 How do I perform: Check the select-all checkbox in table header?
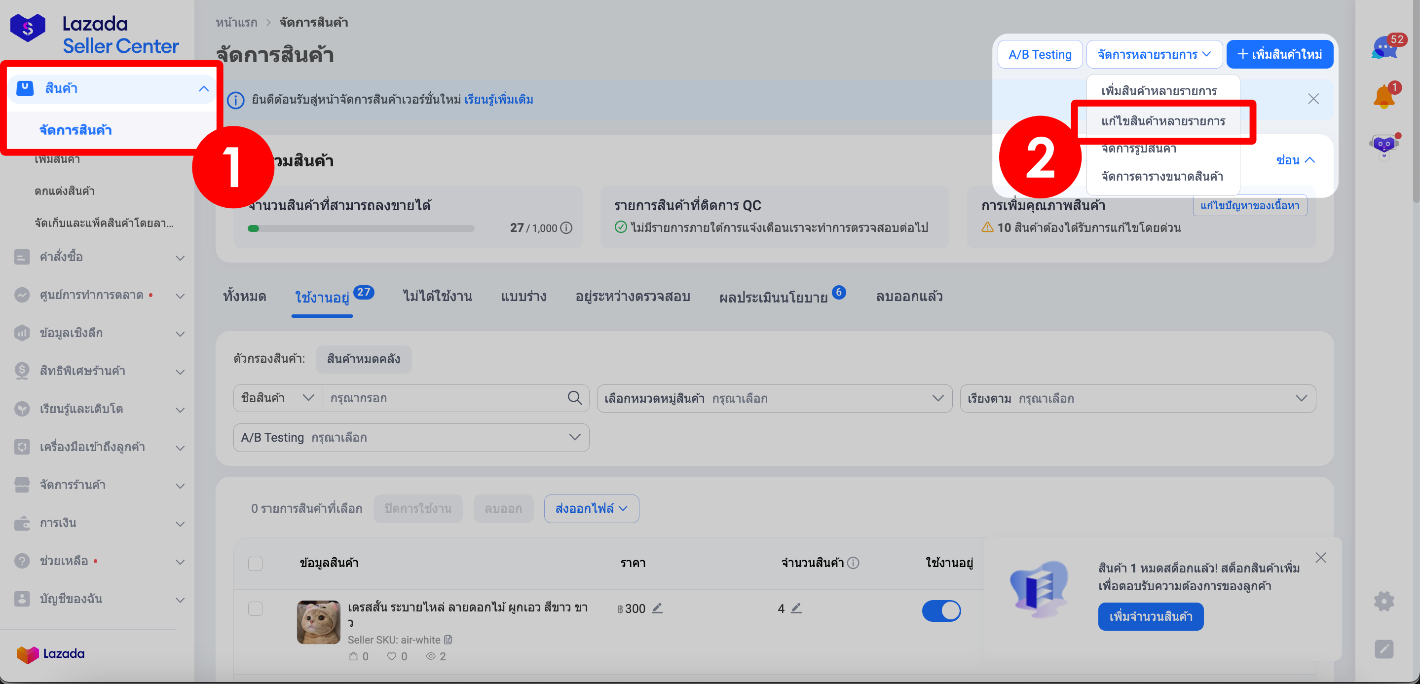pos(255,563)
